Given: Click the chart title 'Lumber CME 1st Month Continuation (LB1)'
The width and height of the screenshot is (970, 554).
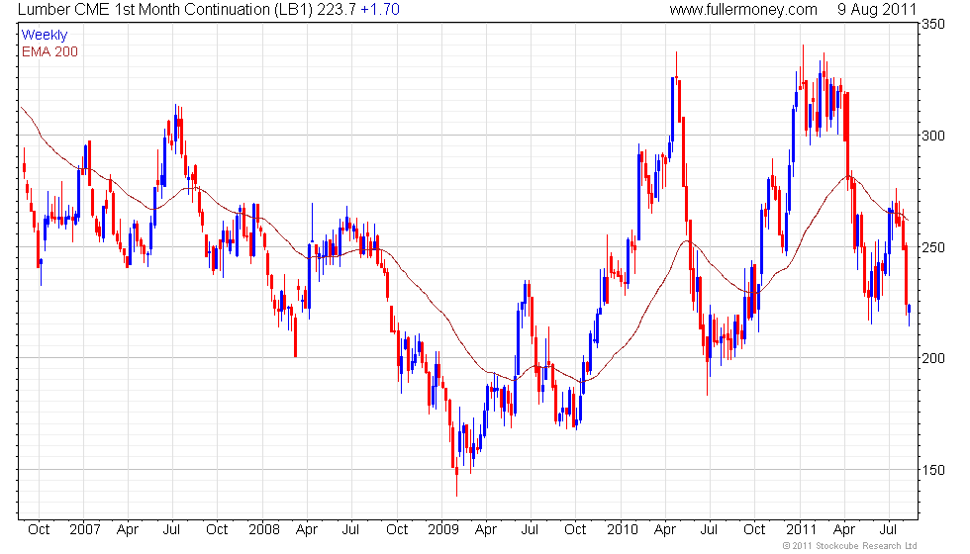Looking at the screenshot, I should 165,10.
